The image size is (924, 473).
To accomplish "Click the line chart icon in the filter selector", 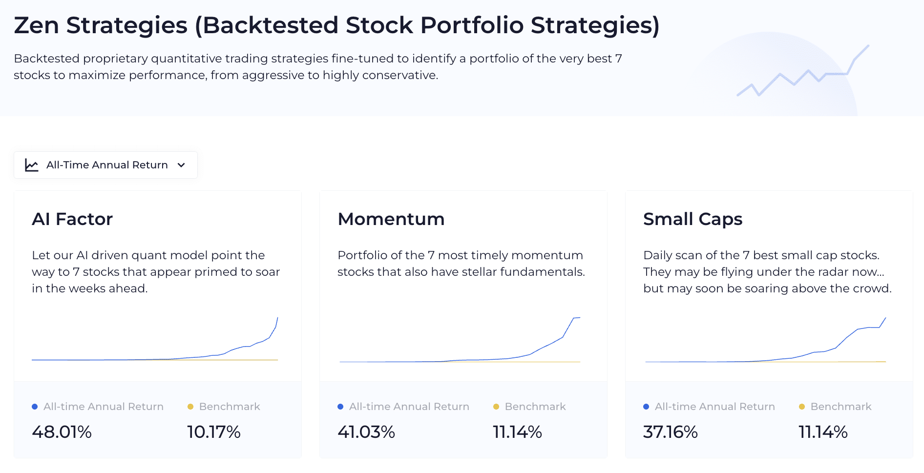I will pos(31,165).
